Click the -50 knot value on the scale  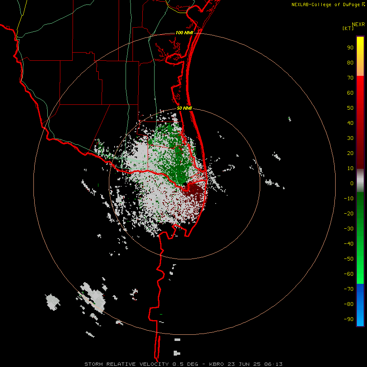pyautogui.click(x=349, y=259)
